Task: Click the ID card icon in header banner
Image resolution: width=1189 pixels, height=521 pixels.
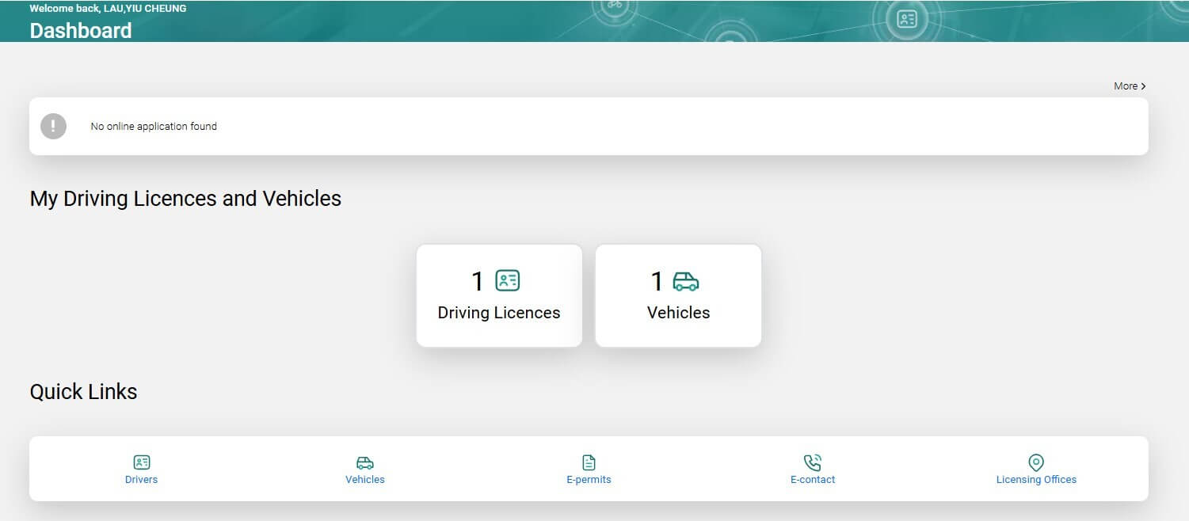Action: pyautogui.click(x=907, y=19)
